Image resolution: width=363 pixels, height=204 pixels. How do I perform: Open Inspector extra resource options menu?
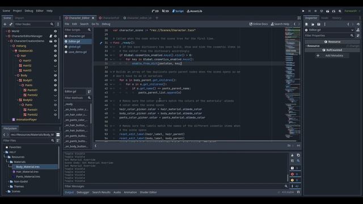[325, 24]
